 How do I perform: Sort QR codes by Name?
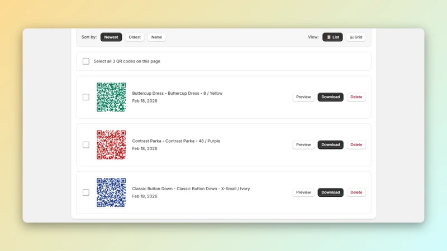(x=156, y=37)
